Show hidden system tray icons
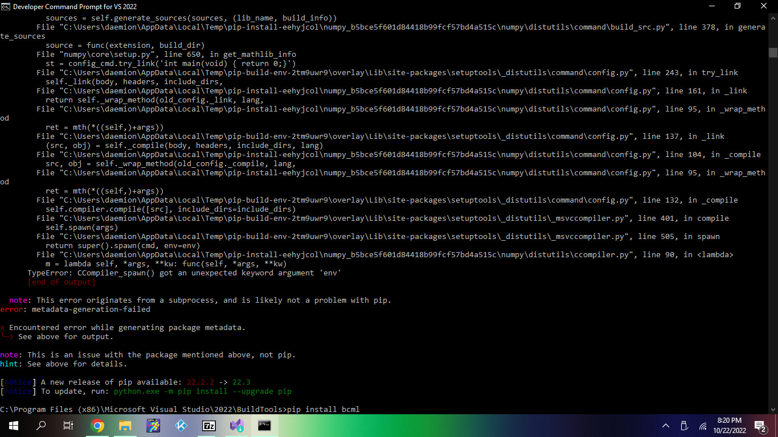778x437 pixels. (x=666, y=426)
